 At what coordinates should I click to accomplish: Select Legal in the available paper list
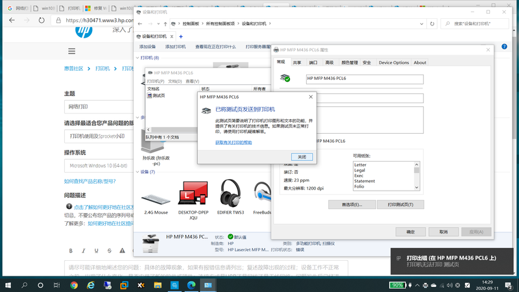click(x=359, y=170)
